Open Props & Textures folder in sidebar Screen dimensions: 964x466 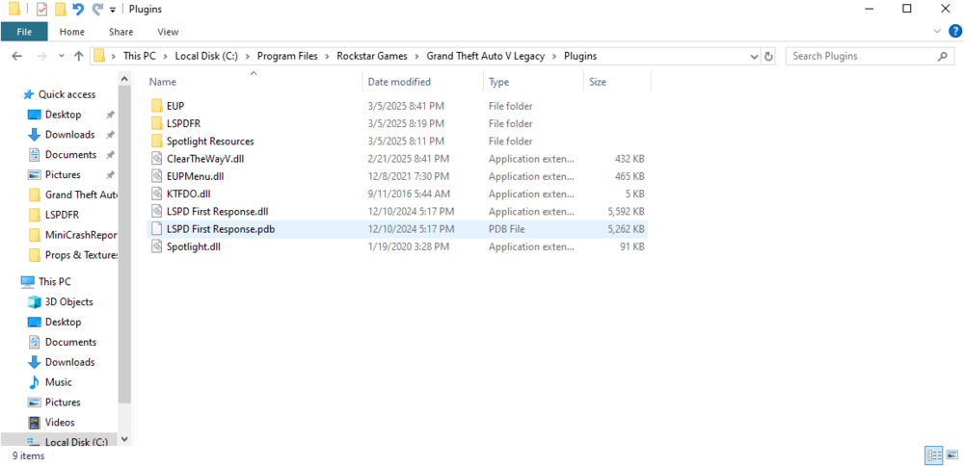click(x=73, y=255)
